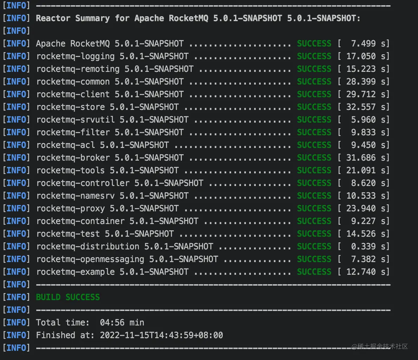This screenshot has width=418, height=360.
Task: Click the 'Apache RocketMQ 5.0.1-SNAPSHOT' module row text
Action: (110, 43)
